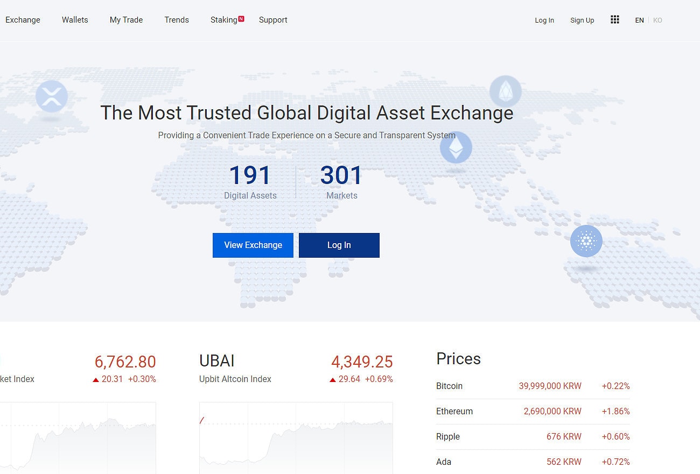Open the Exchange menu
Screen dimensions: 700x474
click(23, 20)
